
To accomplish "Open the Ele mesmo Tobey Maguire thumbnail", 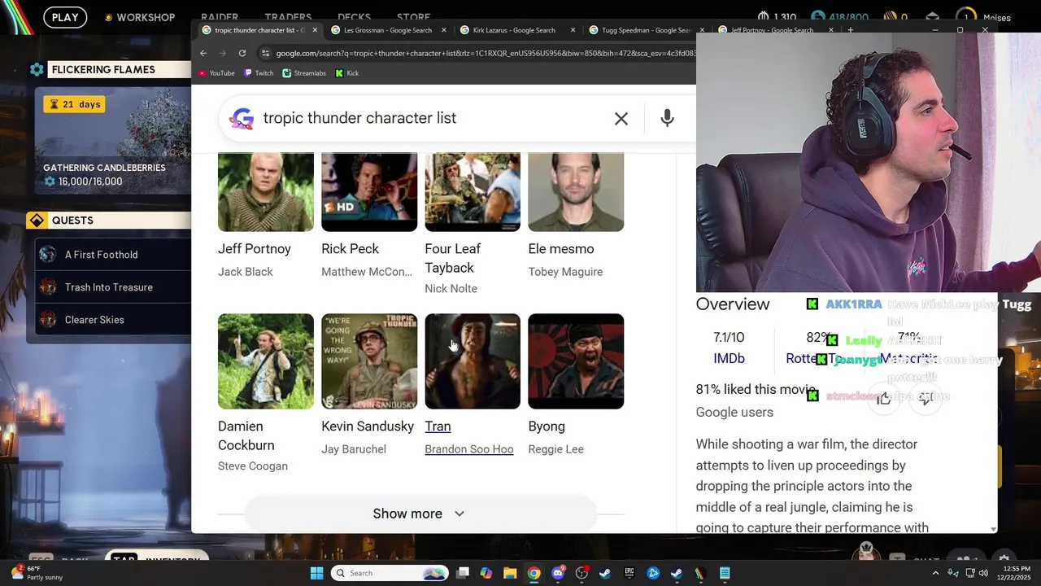I will click(576, 191).
